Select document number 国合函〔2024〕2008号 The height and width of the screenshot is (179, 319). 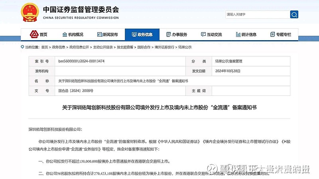point(76,91)
